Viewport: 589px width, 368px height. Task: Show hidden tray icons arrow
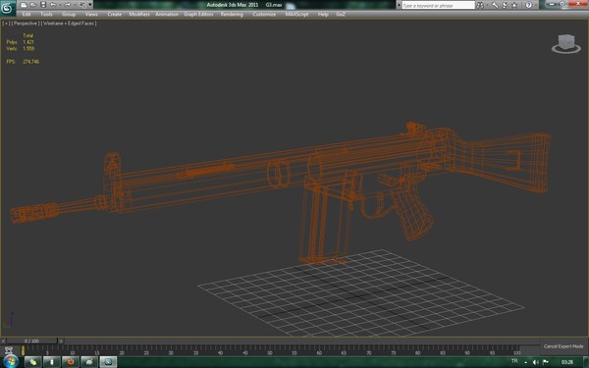[525, 362]
